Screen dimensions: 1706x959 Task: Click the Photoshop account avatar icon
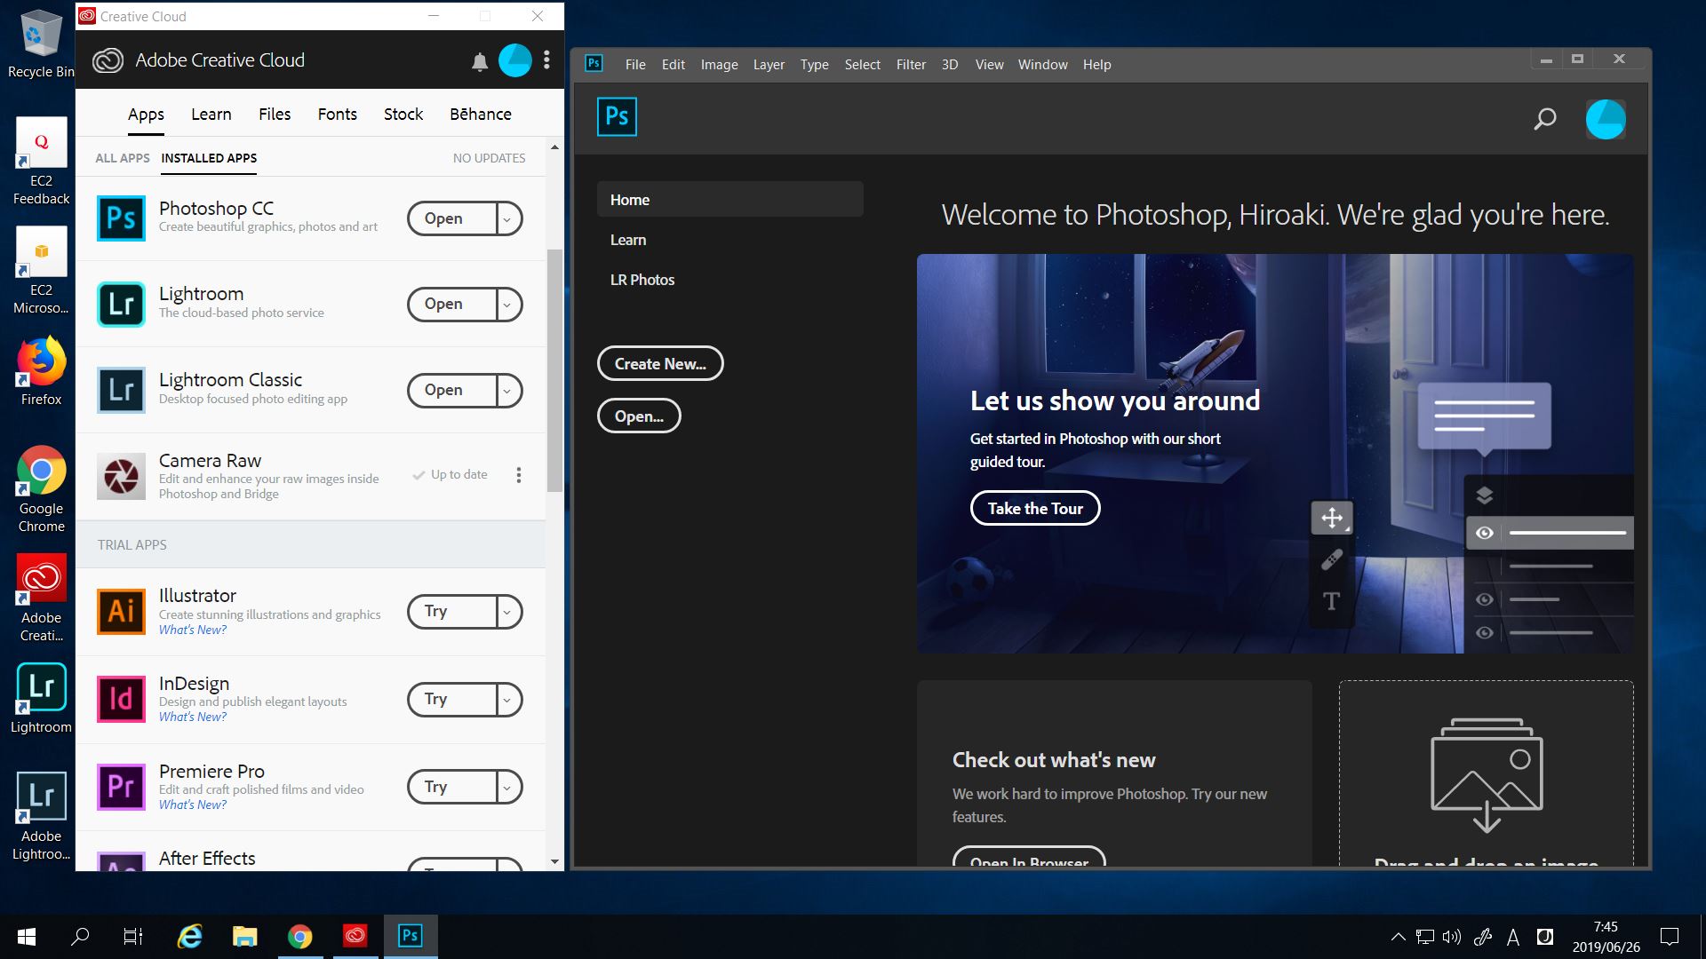pyautogui.click(x=1606, y=119)
